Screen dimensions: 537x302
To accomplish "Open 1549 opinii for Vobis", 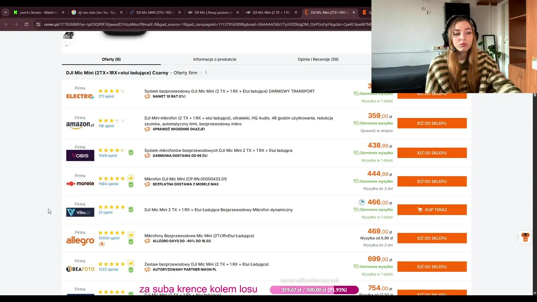I will point(108,156).
